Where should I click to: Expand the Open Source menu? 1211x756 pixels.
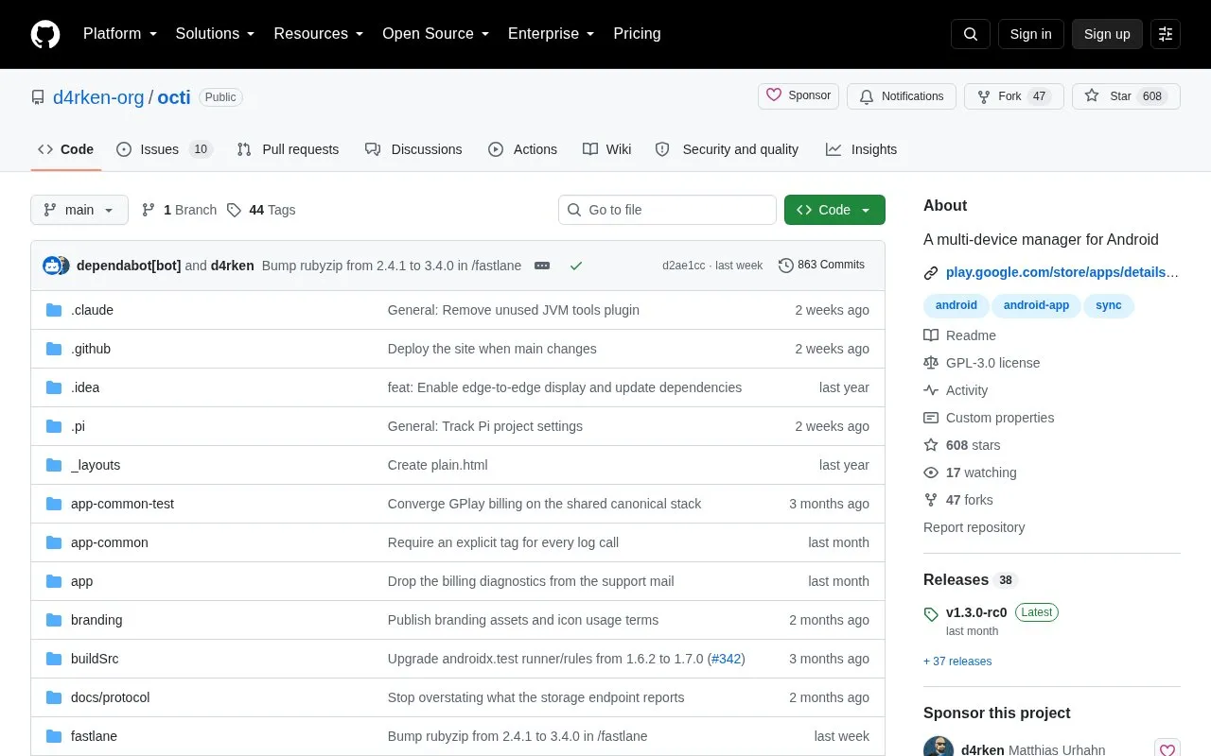pyautogui.click(x=436, y=34)
